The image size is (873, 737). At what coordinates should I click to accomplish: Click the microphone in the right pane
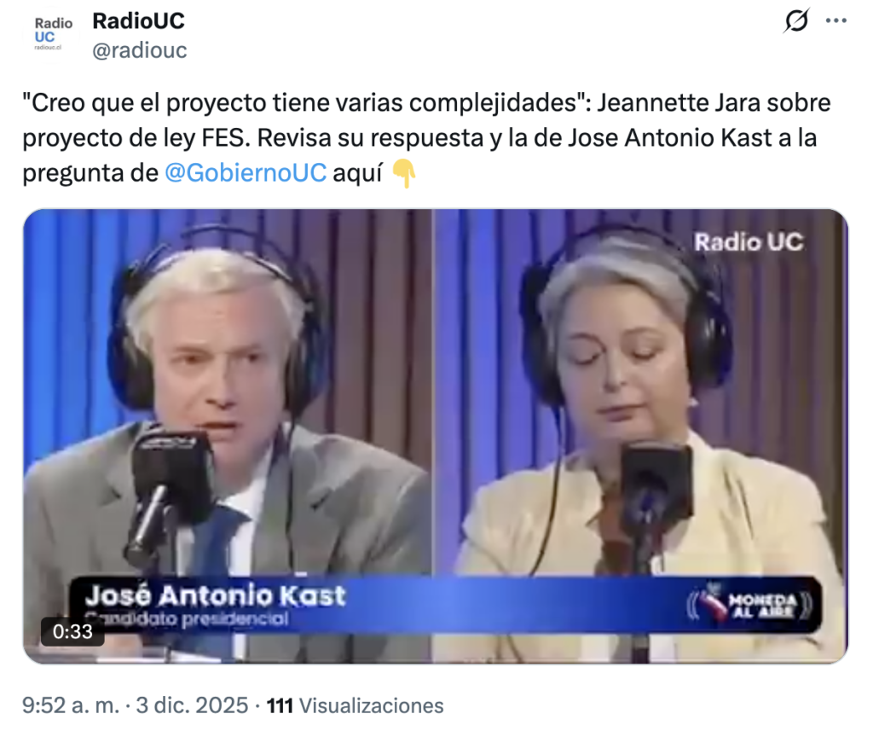point(654,496)
